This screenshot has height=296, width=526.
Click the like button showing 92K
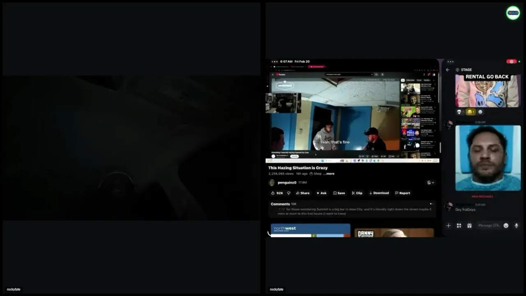277,193
